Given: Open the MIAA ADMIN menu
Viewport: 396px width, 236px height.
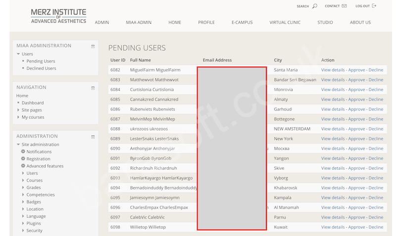Looking at the screenshot, I should (x=139, y=22).
